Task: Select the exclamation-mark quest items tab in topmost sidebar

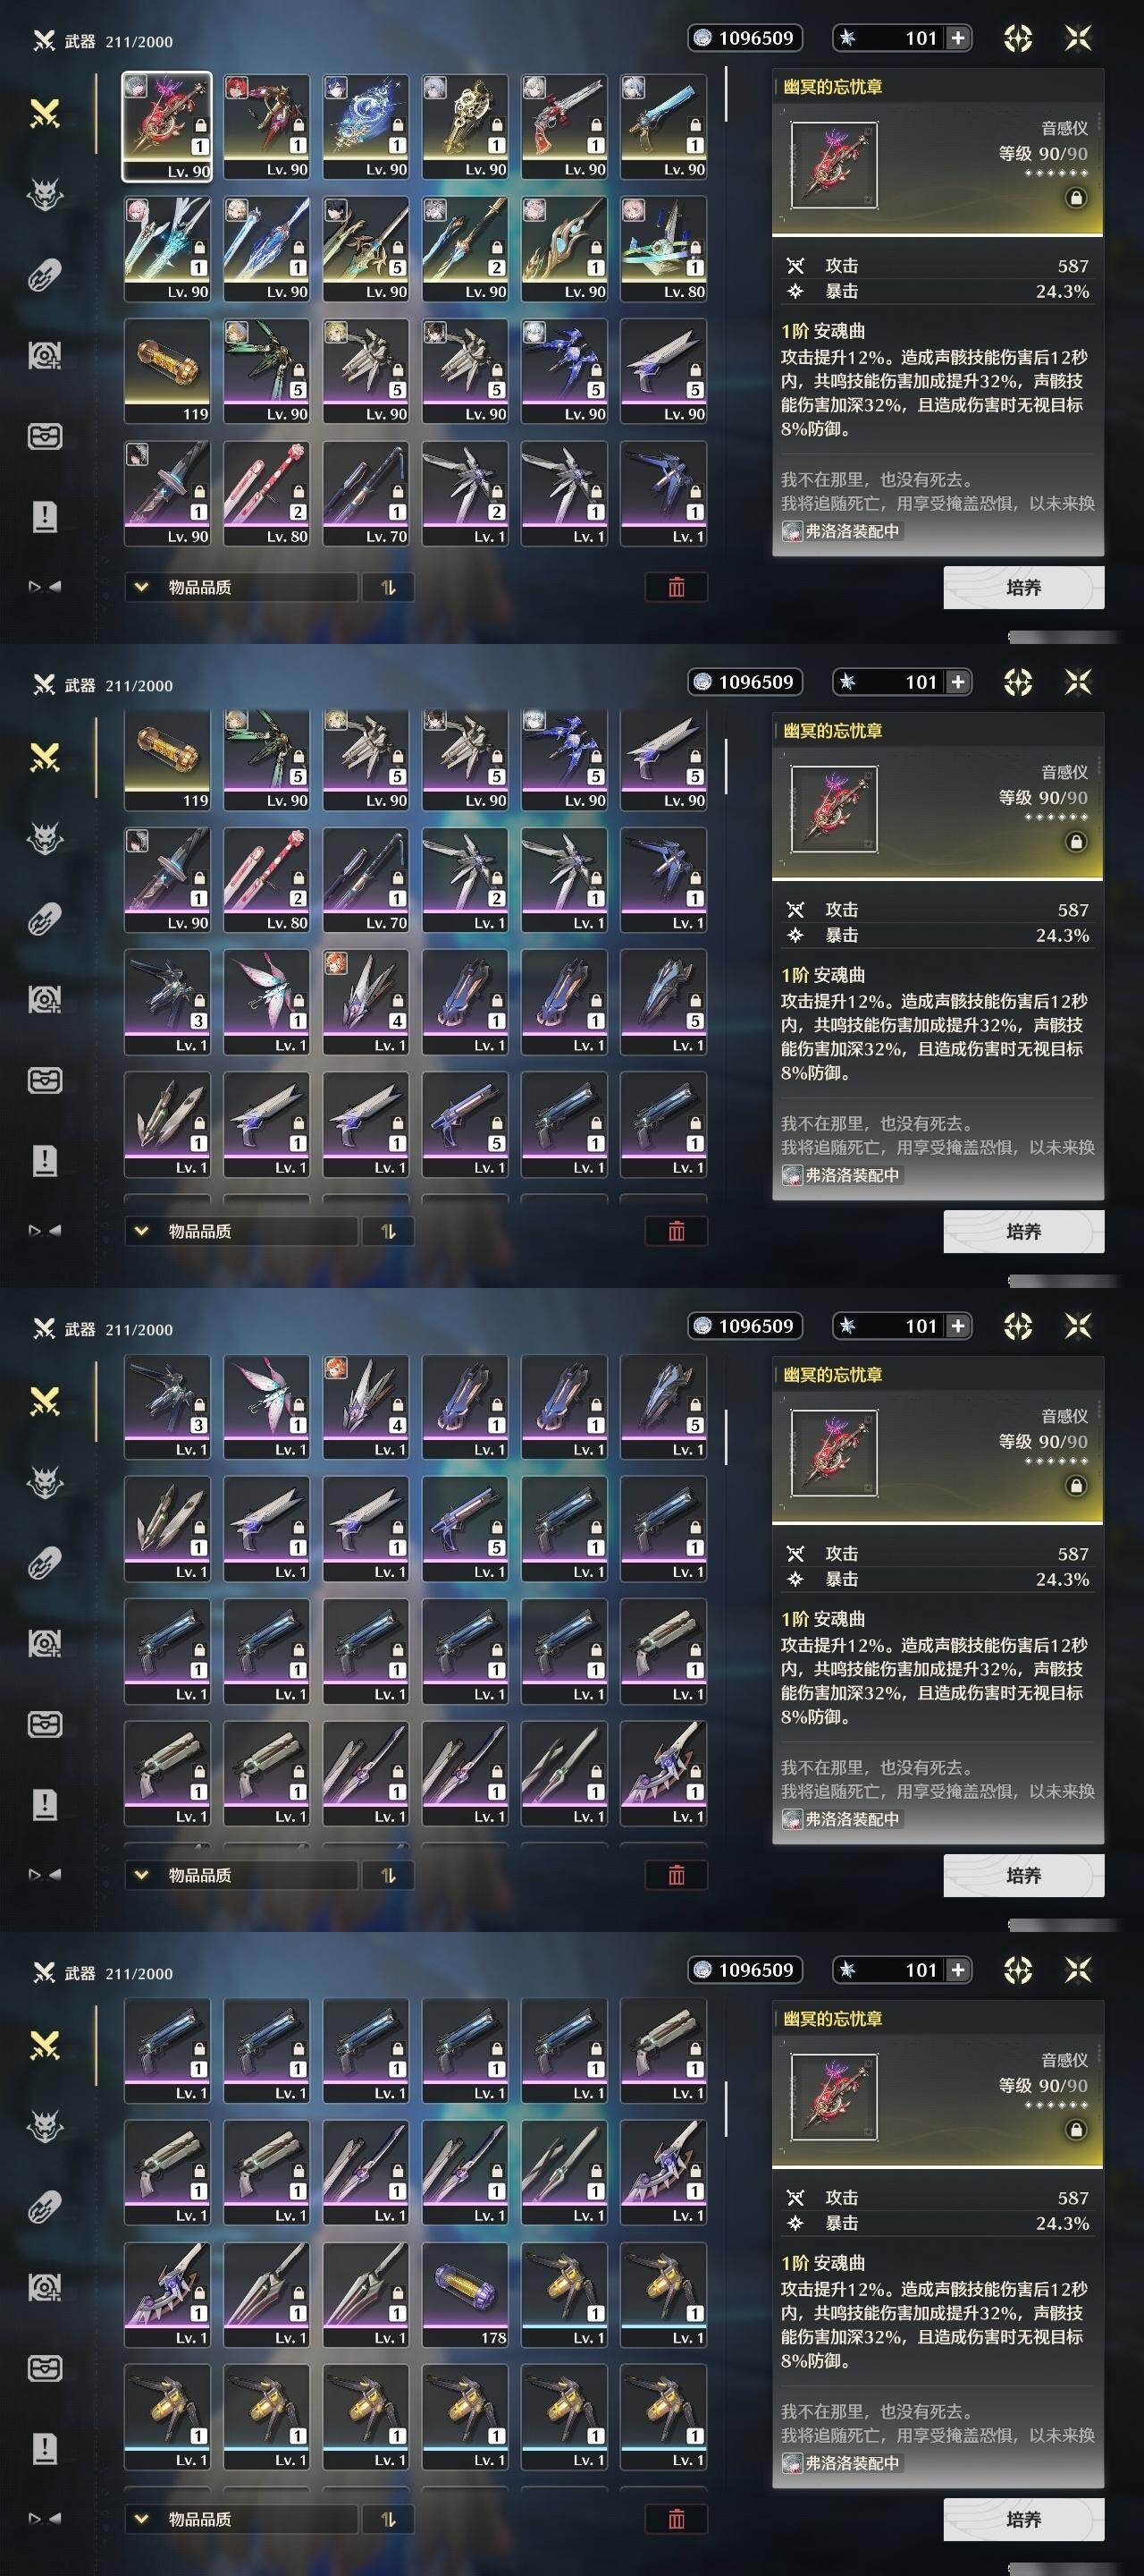Action: (45, 517)
